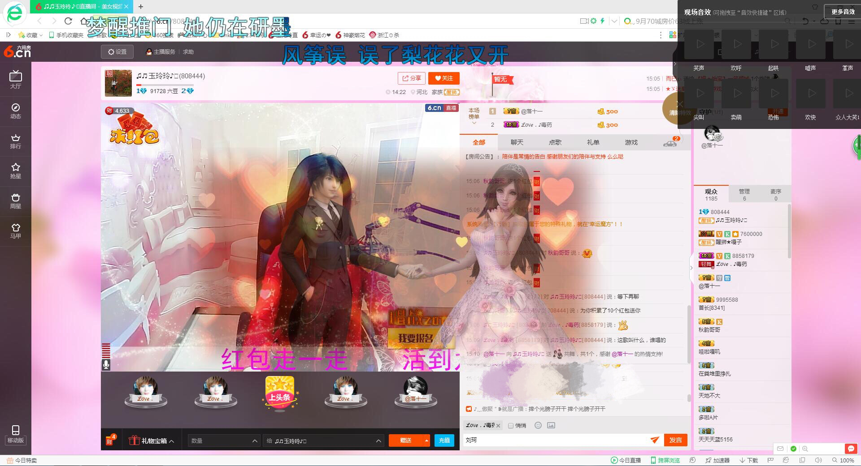Click the 今日直播 status bar item
The height and width of the screenshot is (466, 861).
pyautogui.click(x=626, y=460)
